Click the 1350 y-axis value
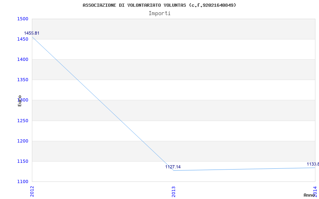Screen dimensions: 319x199 [23, 80]
